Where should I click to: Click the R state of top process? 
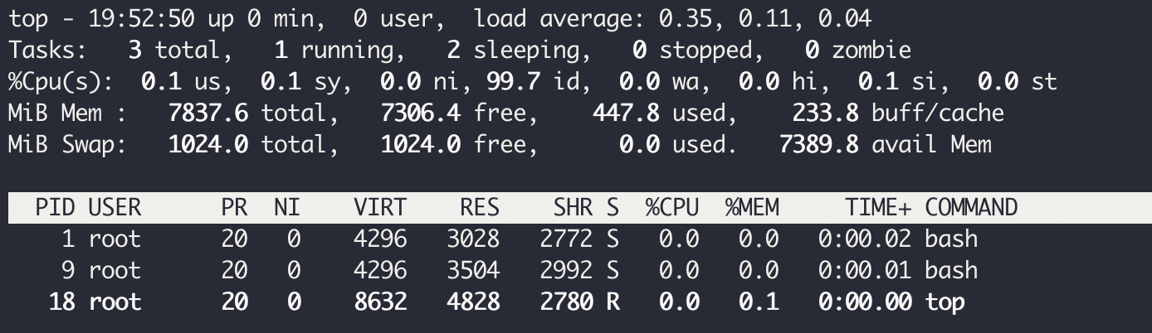coord(613,302)
